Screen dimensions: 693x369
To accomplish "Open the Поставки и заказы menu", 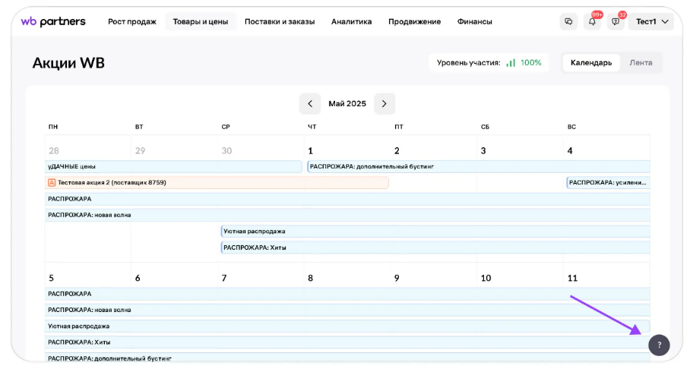I will 280,21.
